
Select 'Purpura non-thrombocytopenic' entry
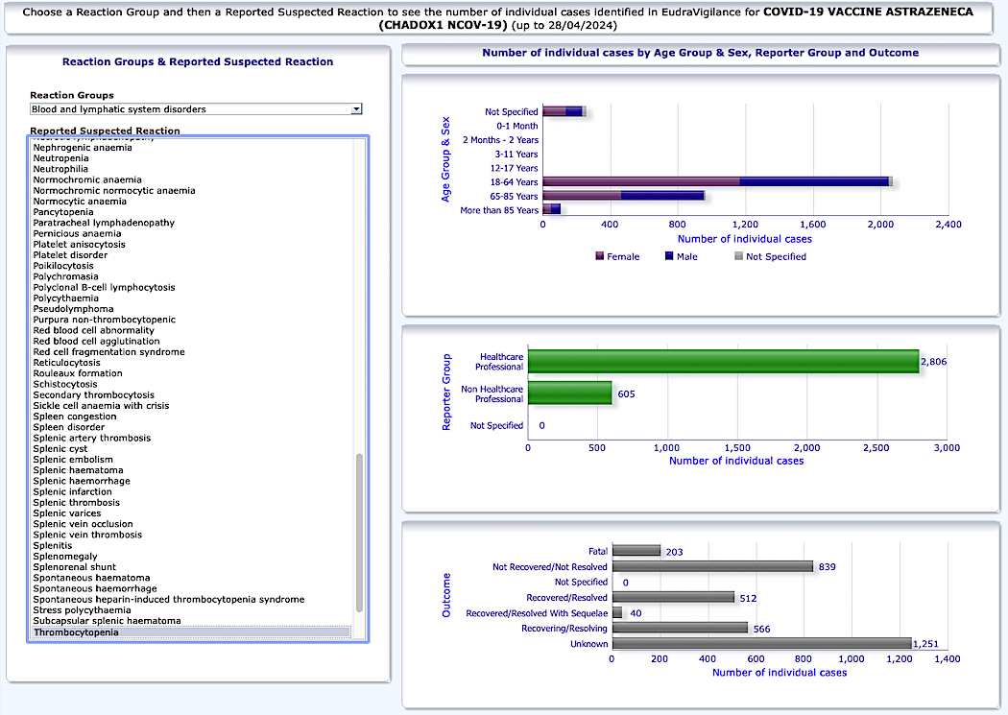click(104, 320)
